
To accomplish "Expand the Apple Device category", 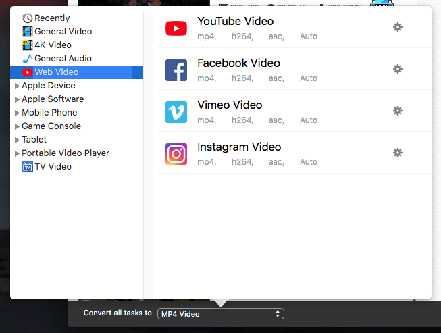I will click(17, 86).
